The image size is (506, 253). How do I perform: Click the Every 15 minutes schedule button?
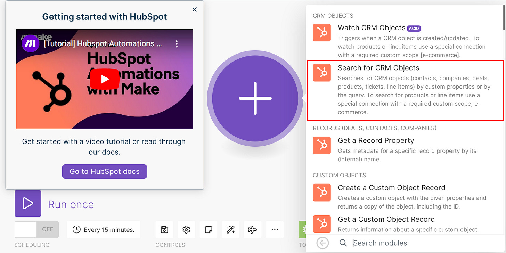[x=104, y=230]
